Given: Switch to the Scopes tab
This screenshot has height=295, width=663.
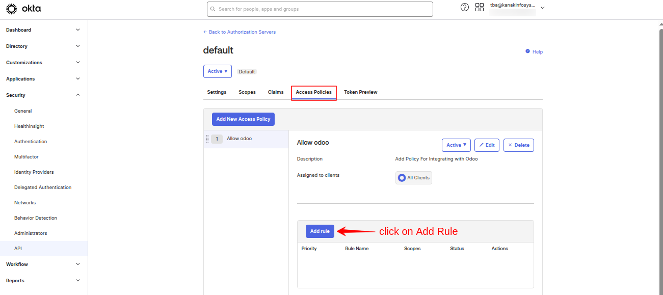Looking at the screenshot, I should (x=247, y=92).
